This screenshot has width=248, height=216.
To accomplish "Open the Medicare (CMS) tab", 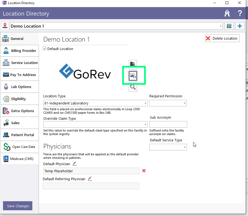I will click(x=20, y=159).
